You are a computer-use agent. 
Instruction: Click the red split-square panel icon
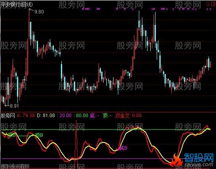tap(213, 4)
